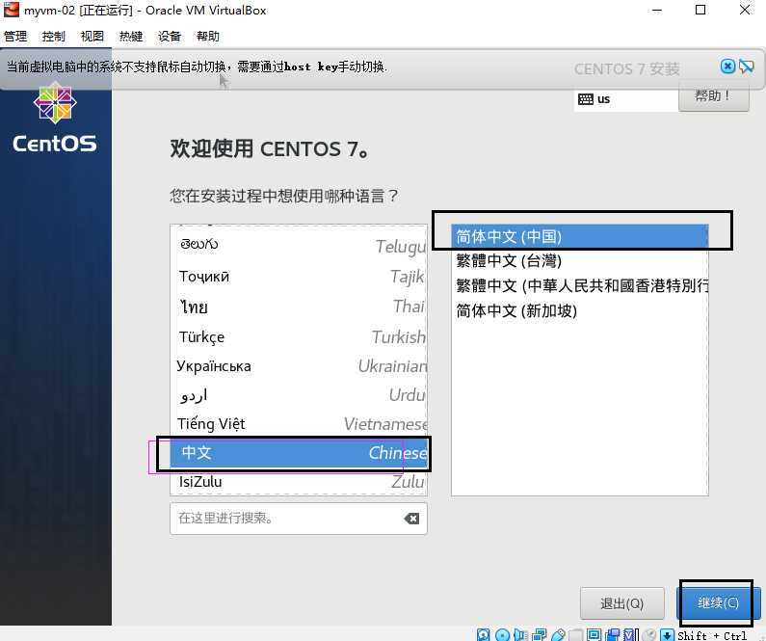Select the Thai language row

pyautogui.click(x=299, y=307)
